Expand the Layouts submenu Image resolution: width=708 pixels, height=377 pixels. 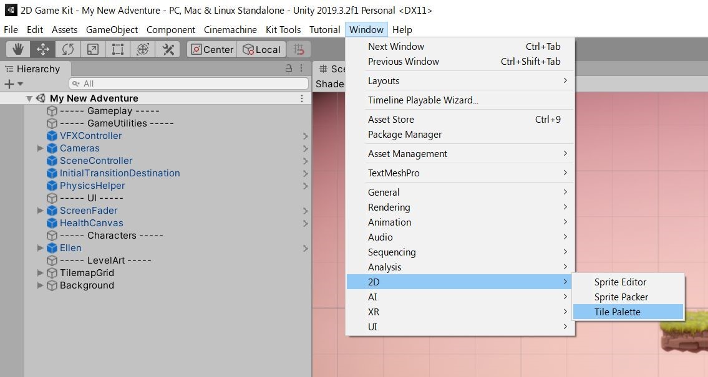[460, 81]
